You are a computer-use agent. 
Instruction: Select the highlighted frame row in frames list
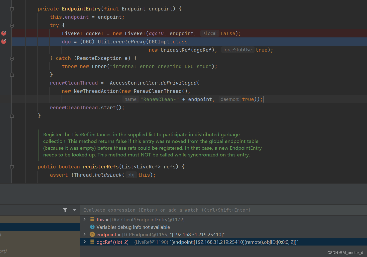(x=40, y=227)
